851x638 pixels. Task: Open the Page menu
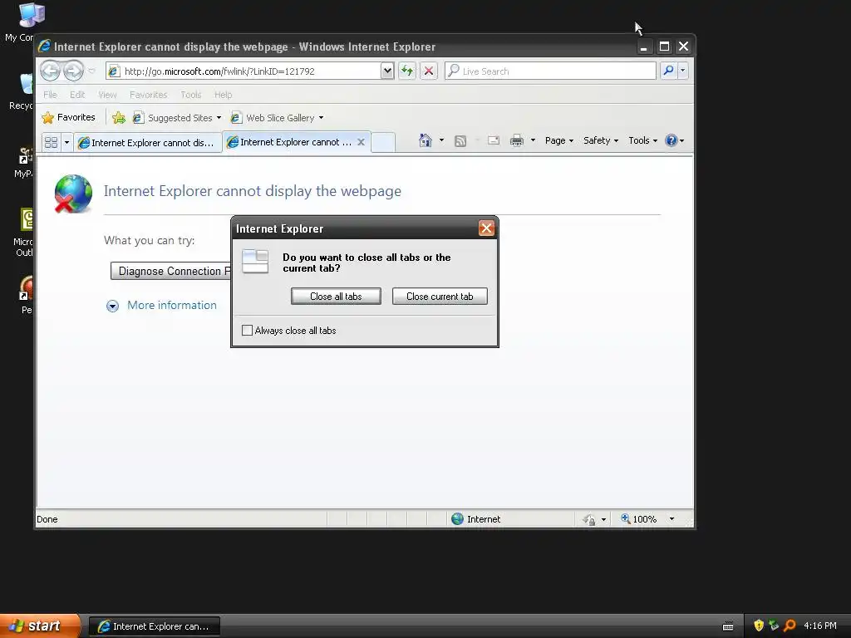[559, 140]
